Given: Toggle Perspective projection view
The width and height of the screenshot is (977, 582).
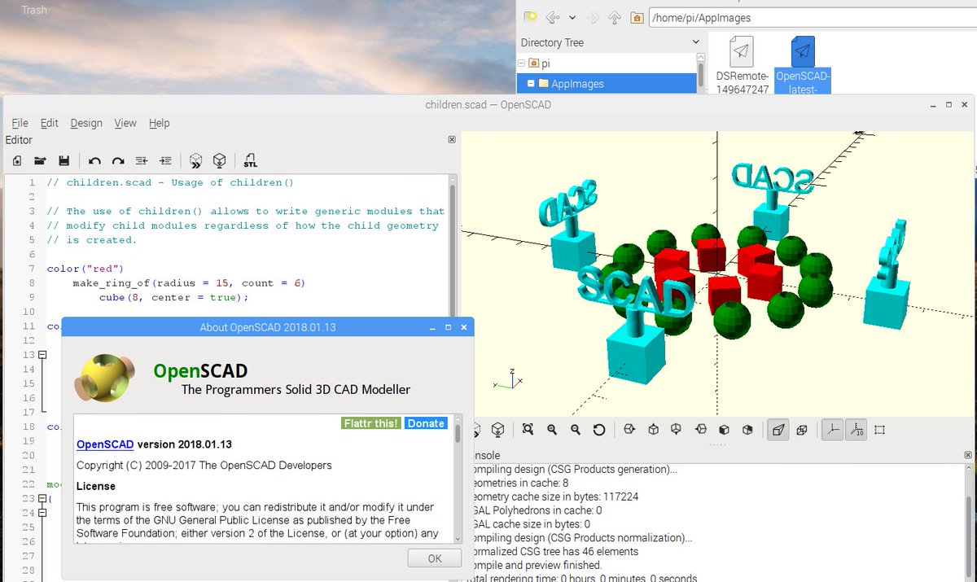Looking at the screenshot, I should pyautogui.click(x=778, y=430).
